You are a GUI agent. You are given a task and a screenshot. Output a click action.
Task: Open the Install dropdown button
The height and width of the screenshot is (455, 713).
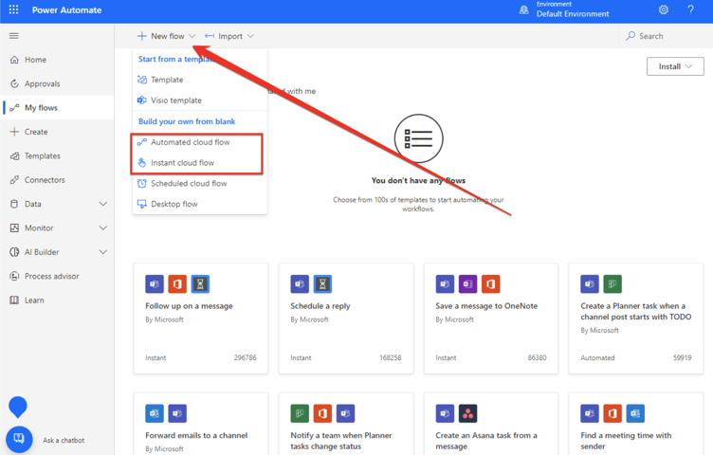tap(675, 66)
